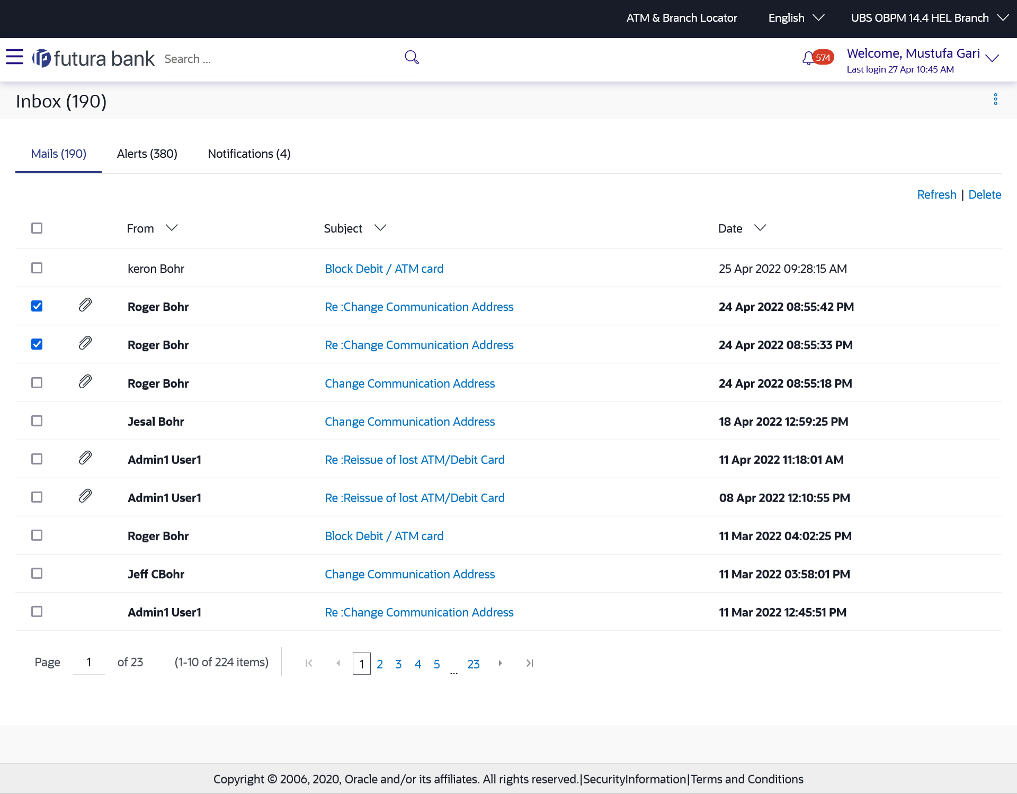The width and height of the screenshot is (1017, 794).
Task: Click the Delete link
Action: (x=984, y=194)
